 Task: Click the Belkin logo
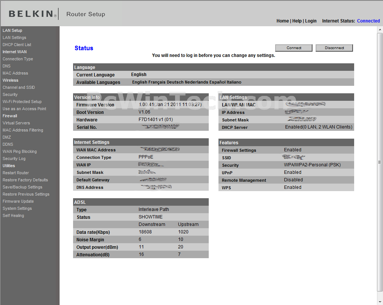pyautogui.click(x=33, y=14)
